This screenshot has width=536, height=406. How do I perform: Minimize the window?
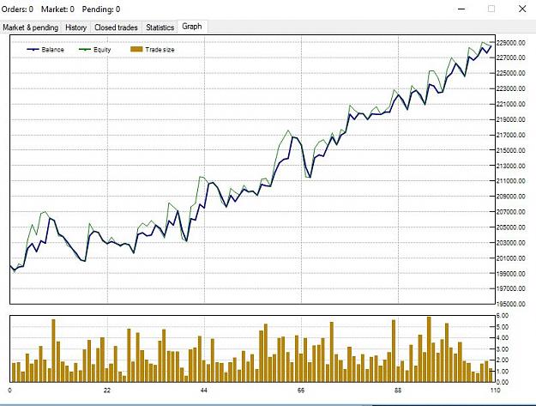click(x=461, y=9)
